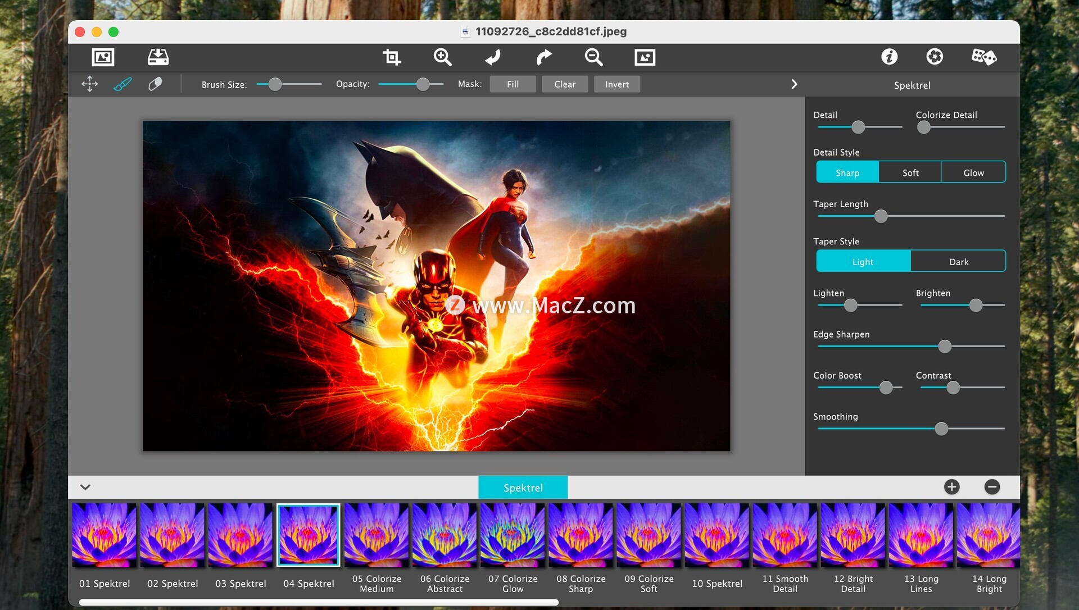Click the file icon in title bar
This screenshot has height=610, width=1079.
click(x=465, y=31)
